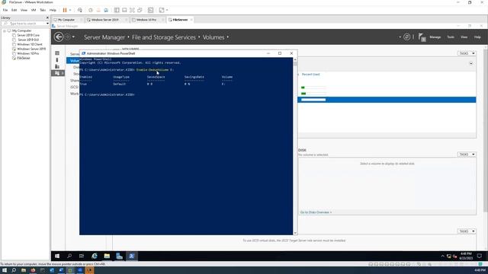The height and width of the screenshot is (274, 488).
Task: Open the VMware File menu
Action: [x=5, y=10]
